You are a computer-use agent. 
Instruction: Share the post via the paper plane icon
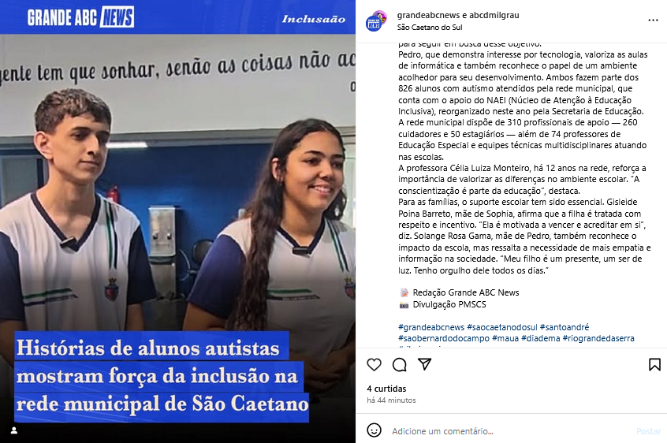pyautogui.click(x=424, y=364)
